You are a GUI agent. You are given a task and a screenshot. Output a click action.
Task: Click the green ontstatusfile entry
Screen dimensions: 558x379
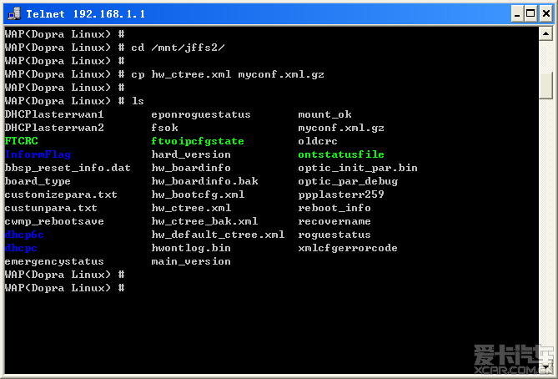point(341,154)
